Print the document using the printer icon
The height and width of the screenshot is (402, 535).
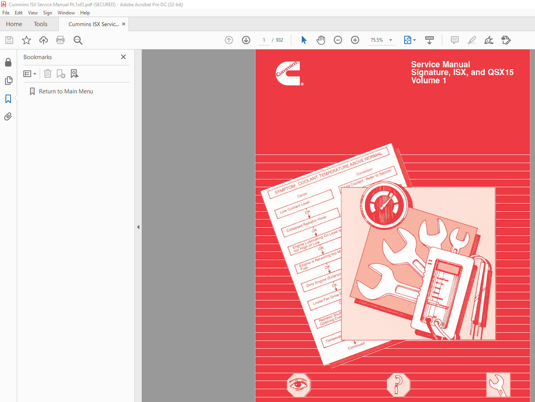pyautogui.click(x=60, y=40)
